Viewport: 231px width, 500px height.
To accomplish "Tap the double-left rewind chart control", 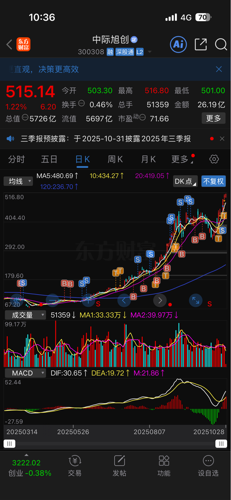I will (17, 300).
